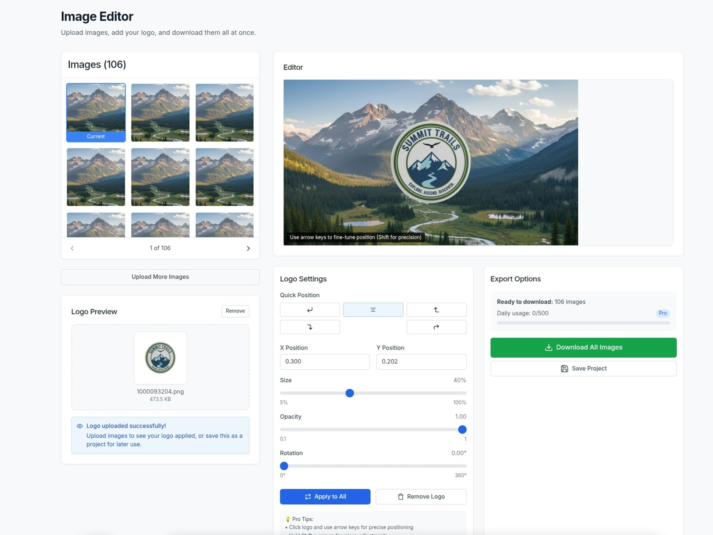Choose the bottom-left Quick Position preset
713x535 pixels.
pyautogui.click(x=310, y=327)
